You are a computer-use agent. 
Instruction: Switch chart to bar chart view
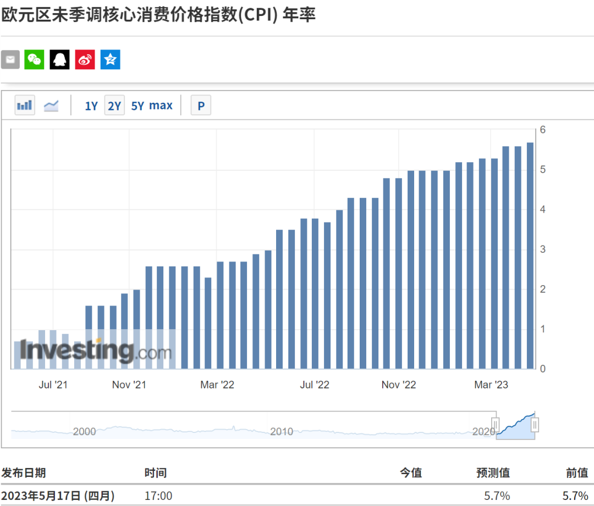pyautogui.click(x=25, y=105)
